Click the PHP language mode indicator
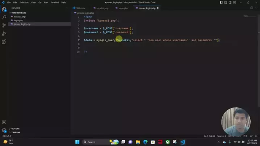The height and width of the screenshot is (146, 260). click(245, 136)
